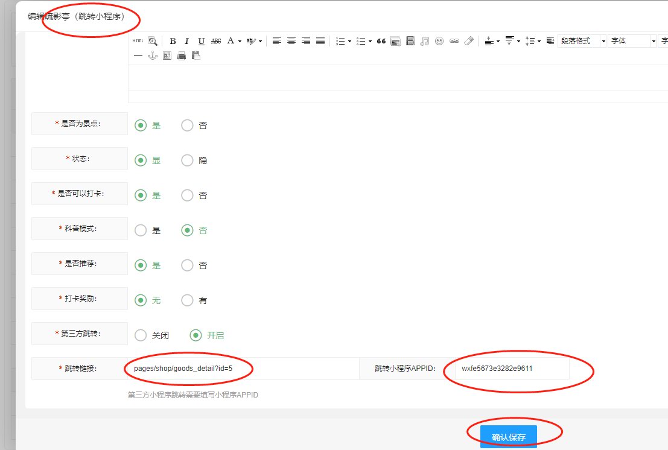Center align text
This screenshot has width=668, height=450.
(291, 41)
